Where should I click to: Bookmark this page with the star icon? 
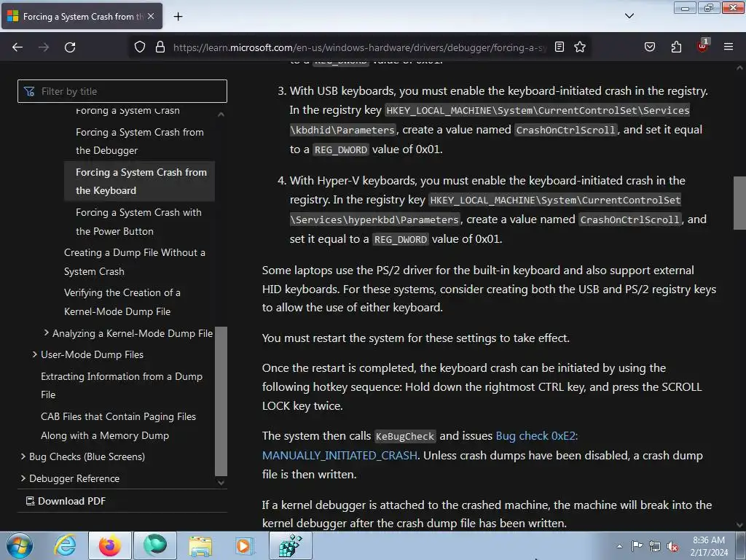point(579,47)
